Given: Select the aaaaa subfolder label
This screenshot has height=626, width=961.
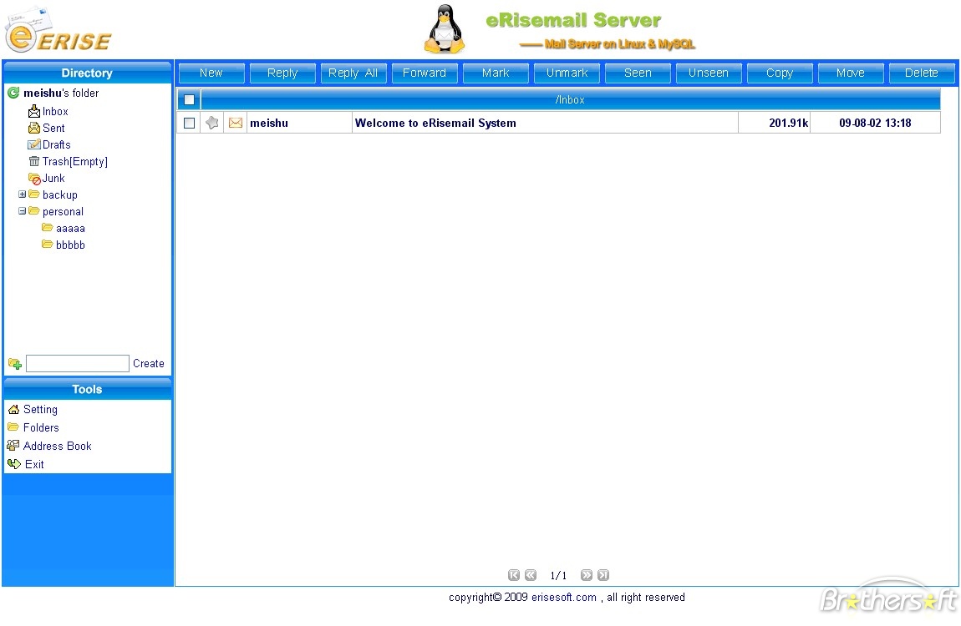Looking at the screenshot, I should [70, 228].
